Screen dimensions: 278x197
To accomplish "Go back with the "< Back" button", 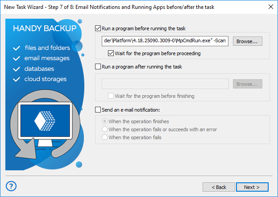I will pos(219,187).
